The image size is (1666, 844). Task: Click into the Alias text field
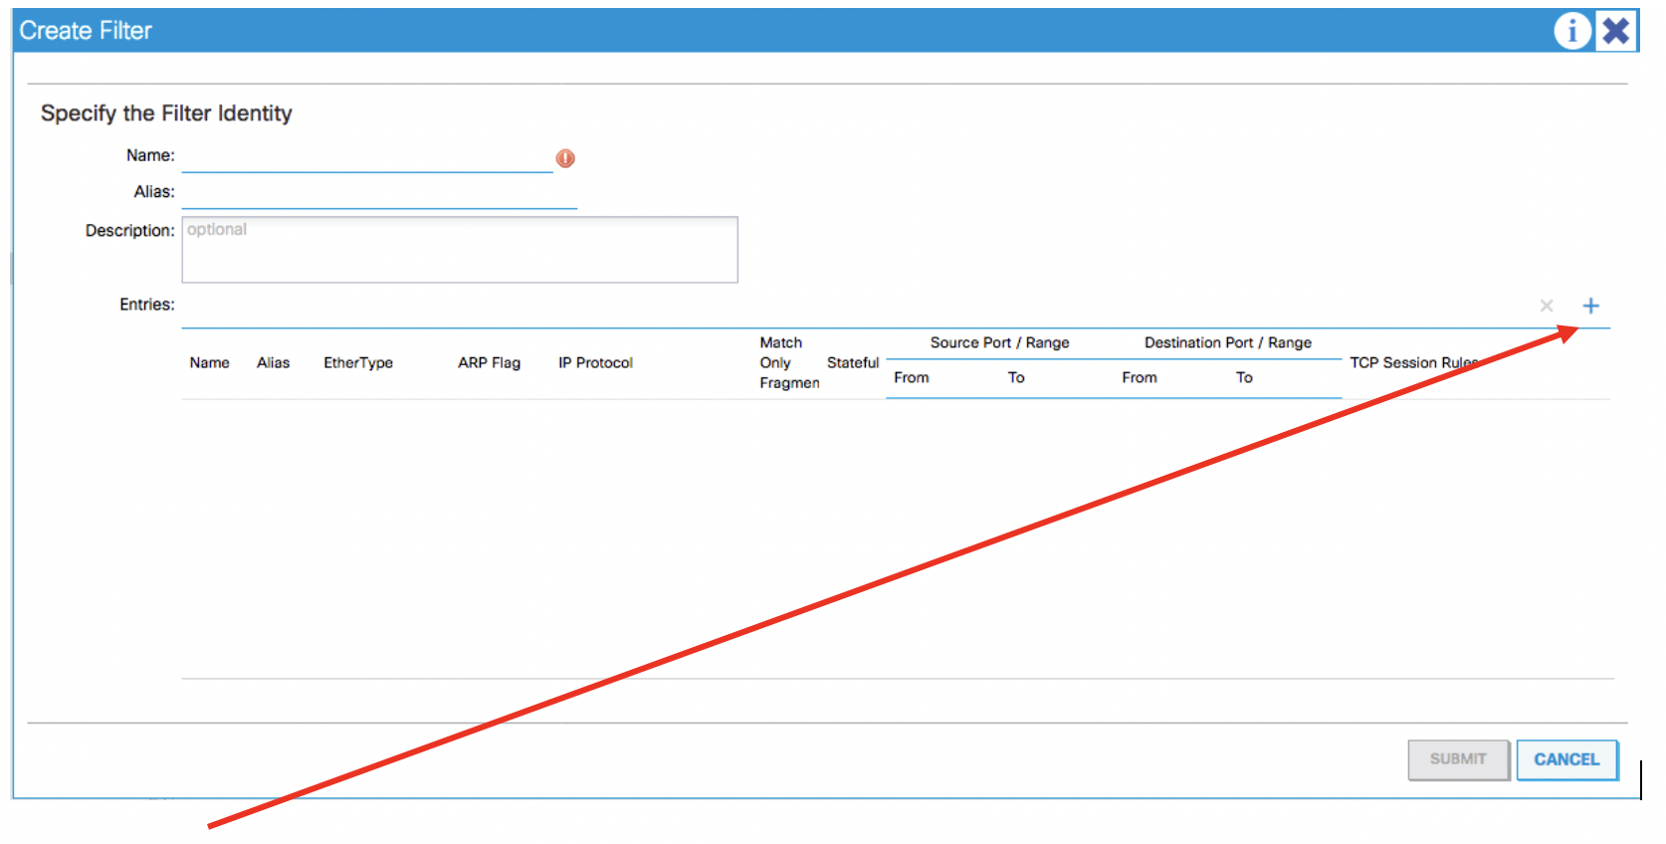click(378, 194)
